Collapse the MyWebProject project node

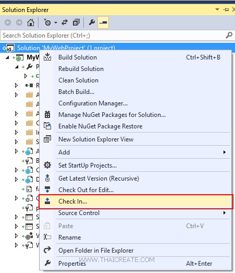7,57
